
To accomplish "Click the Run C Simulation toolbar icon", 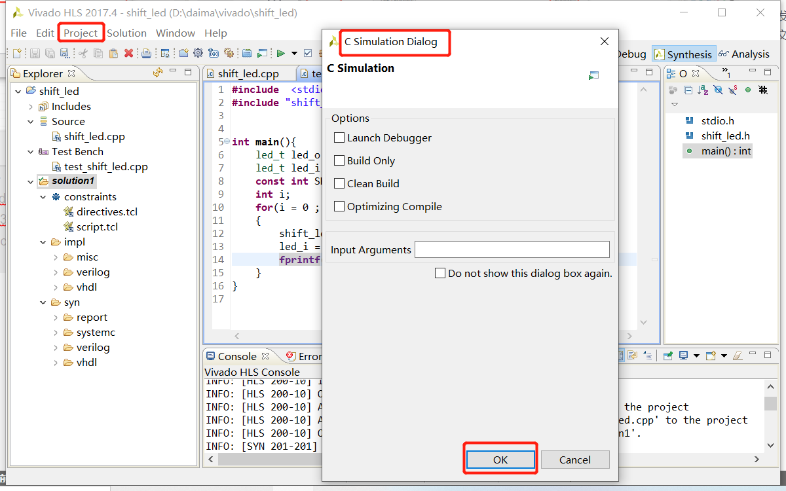I will click(262, 54).
